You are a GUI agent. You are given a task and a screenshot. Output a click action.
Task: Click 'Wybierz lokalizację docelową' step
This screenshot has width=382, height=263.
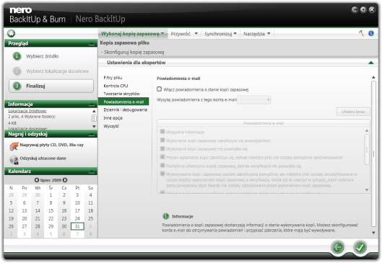[58, 71]
